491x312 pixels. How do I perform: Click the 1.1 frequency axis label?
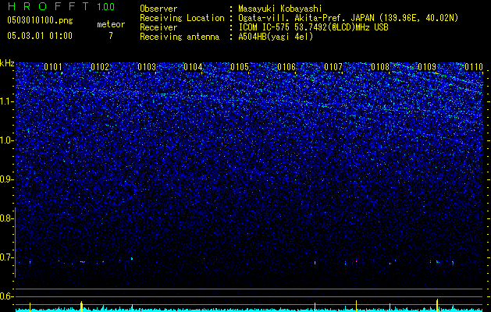(6, 101)
